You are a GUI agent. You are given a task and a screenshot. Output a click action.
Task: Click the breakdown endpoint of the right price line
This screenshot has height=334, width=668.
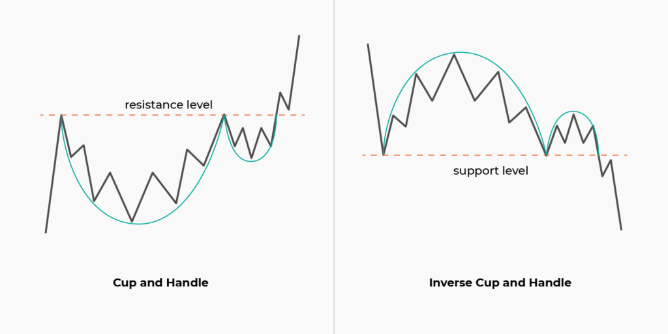[621, 229]
